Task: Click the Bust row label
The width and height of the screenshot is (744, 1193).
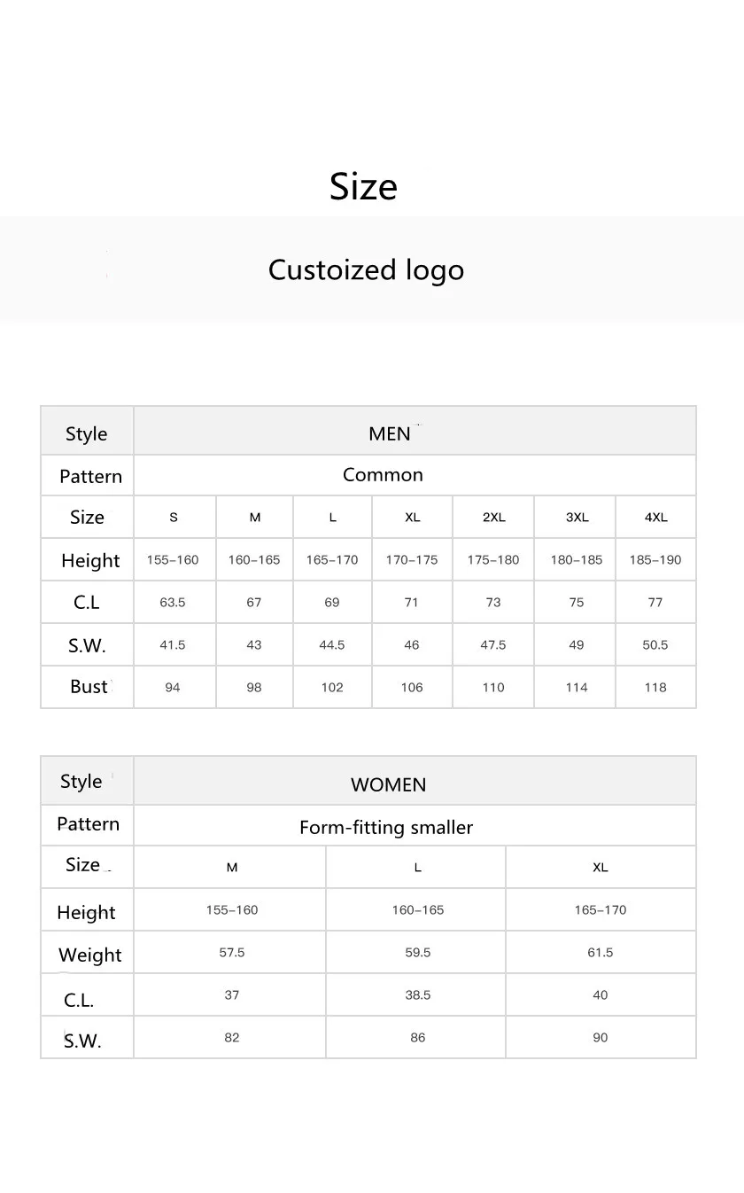Action: pyautogui.click(x=89, y=687)
